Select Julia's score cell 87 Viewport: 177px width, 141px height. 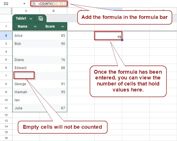click(x=53, y=108)
